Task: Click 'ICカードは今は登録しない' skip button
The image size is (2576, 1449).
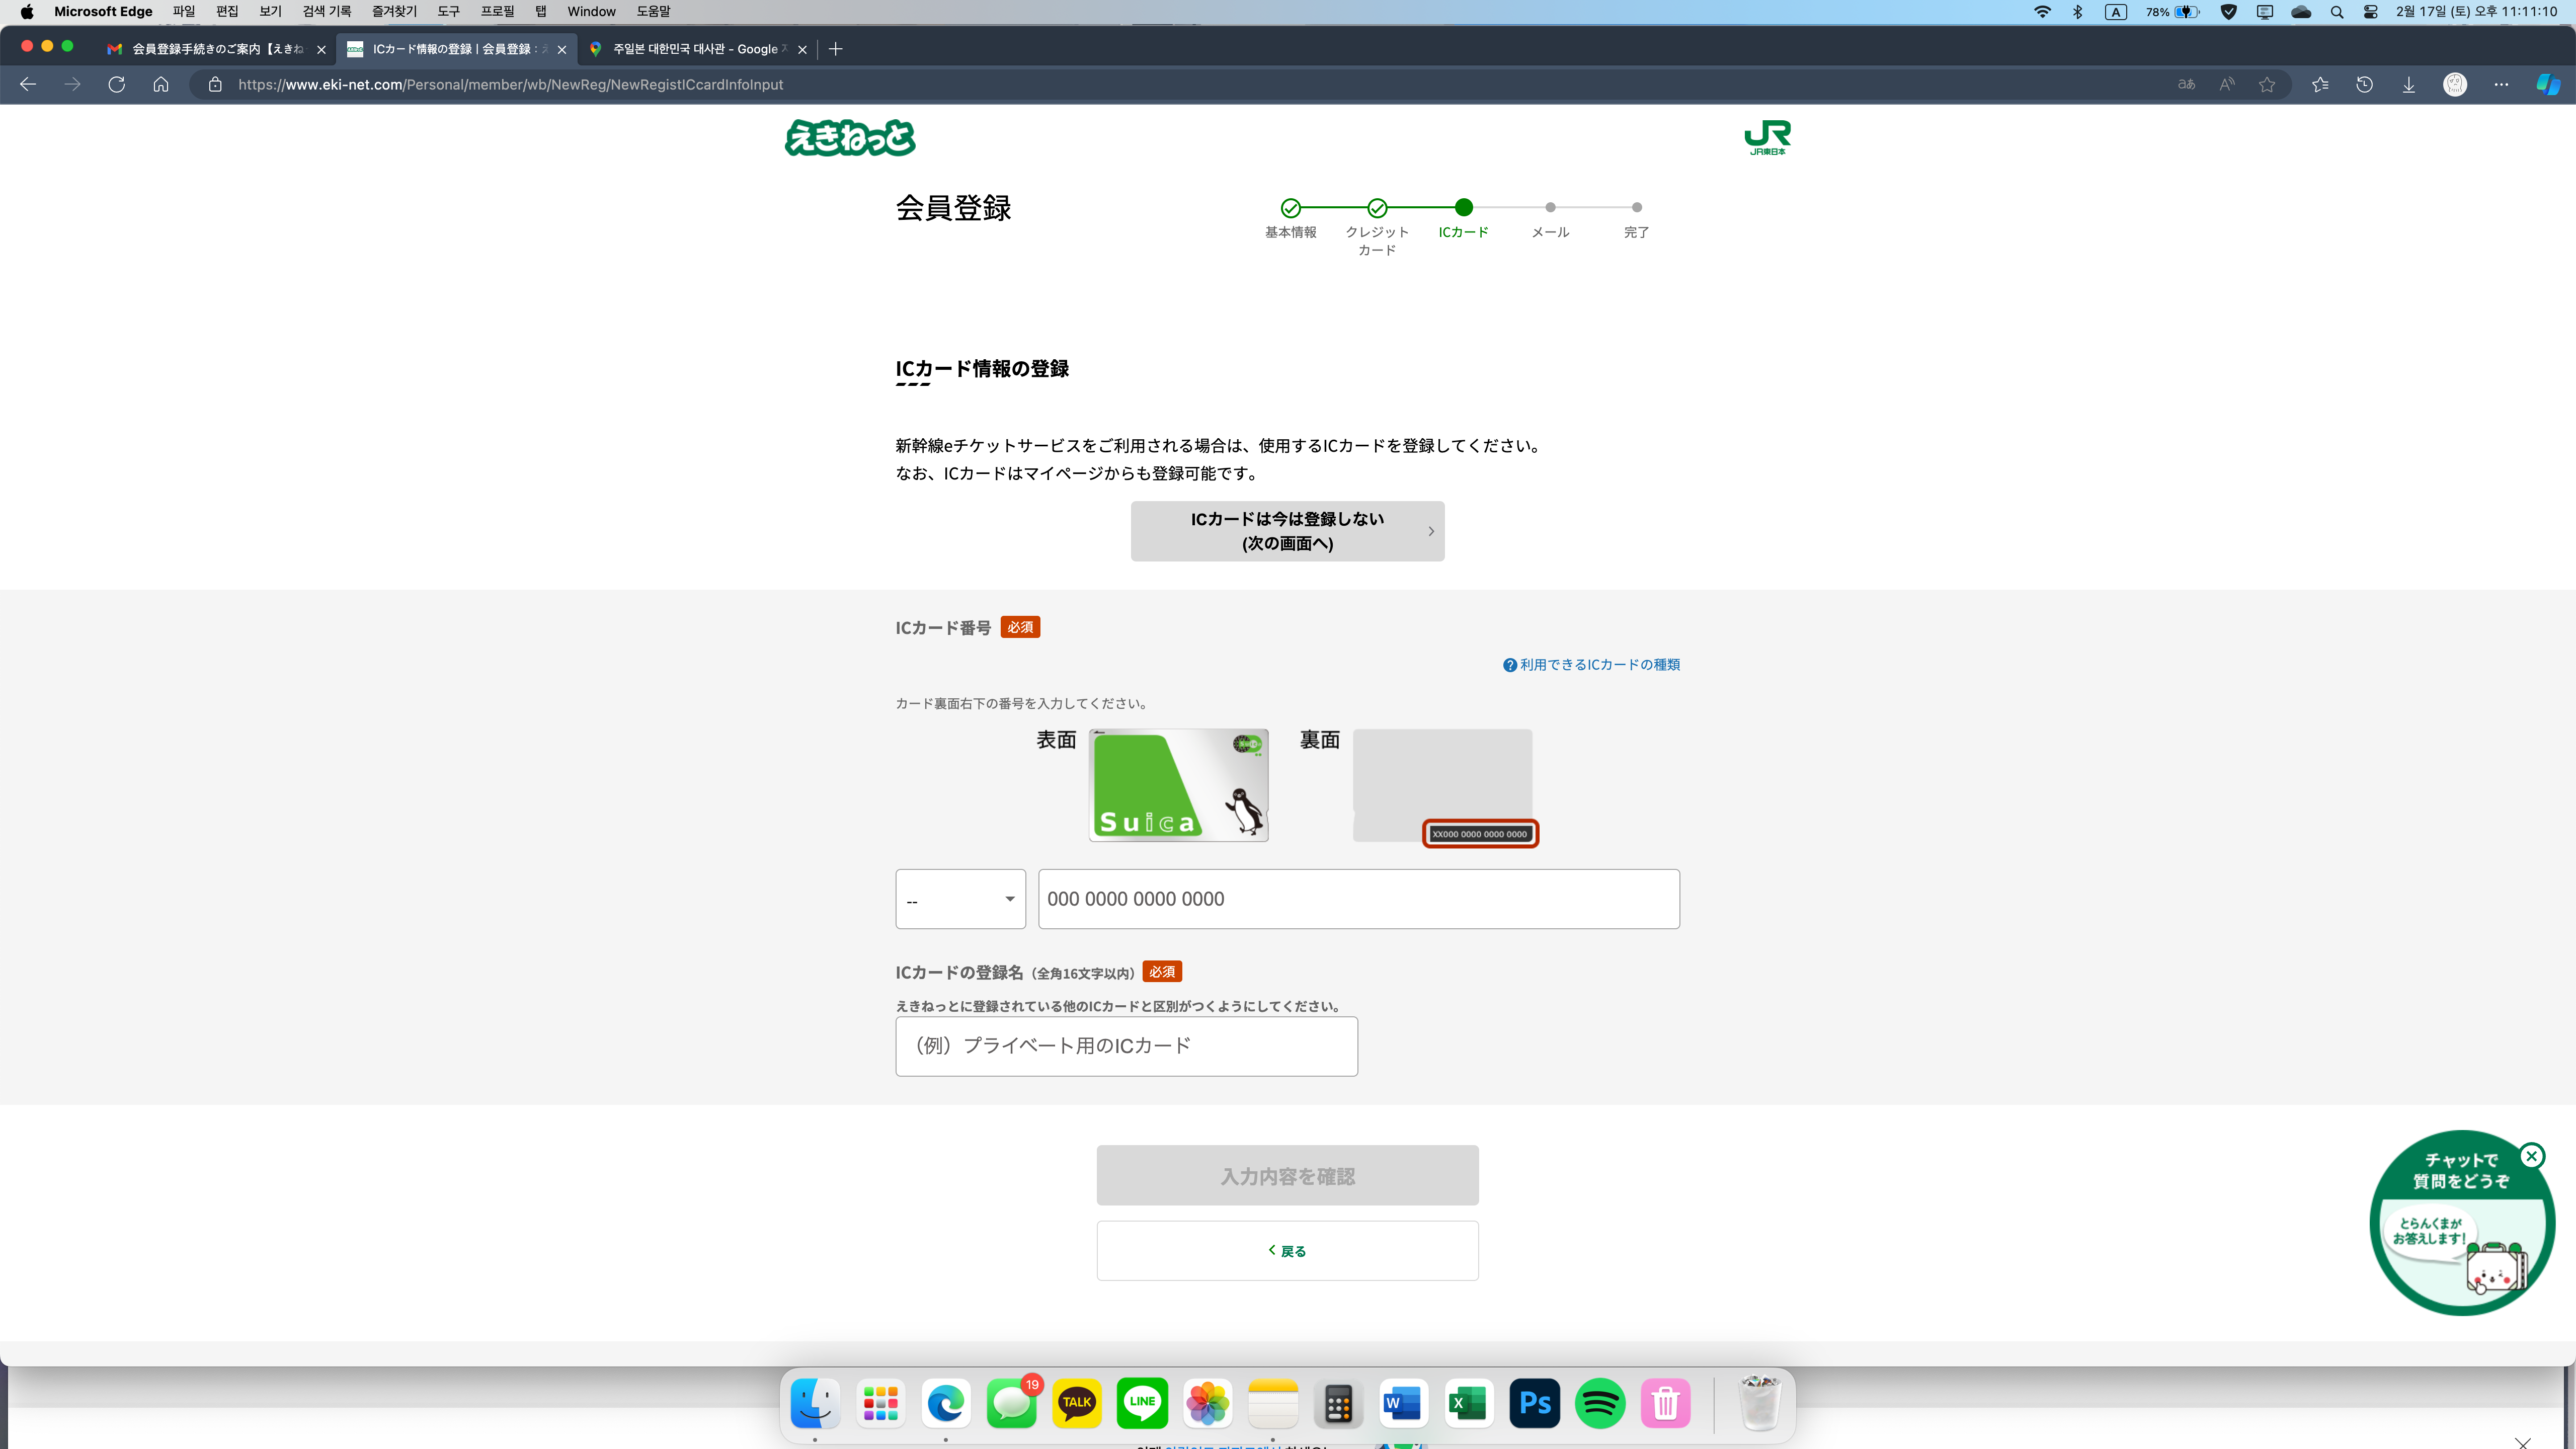Action: (x=1287, y=531)
